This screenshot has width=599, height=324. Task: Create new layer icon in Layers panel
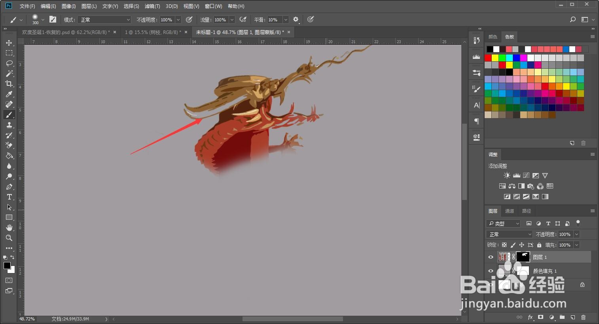tap(572, 317)
